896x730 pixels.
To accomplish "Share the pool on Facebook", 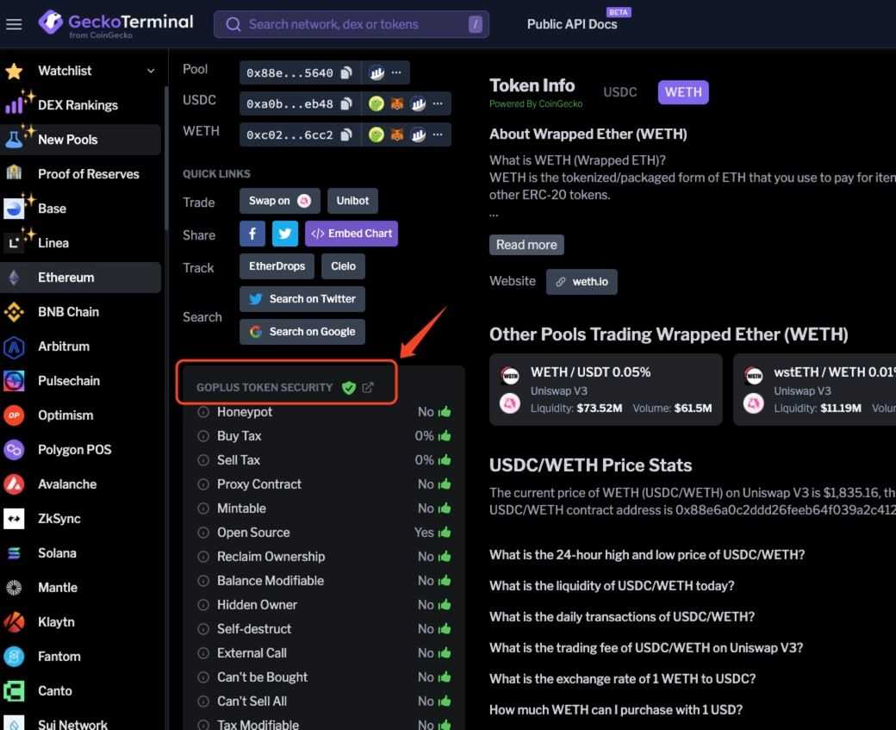I will click(252, 233).
